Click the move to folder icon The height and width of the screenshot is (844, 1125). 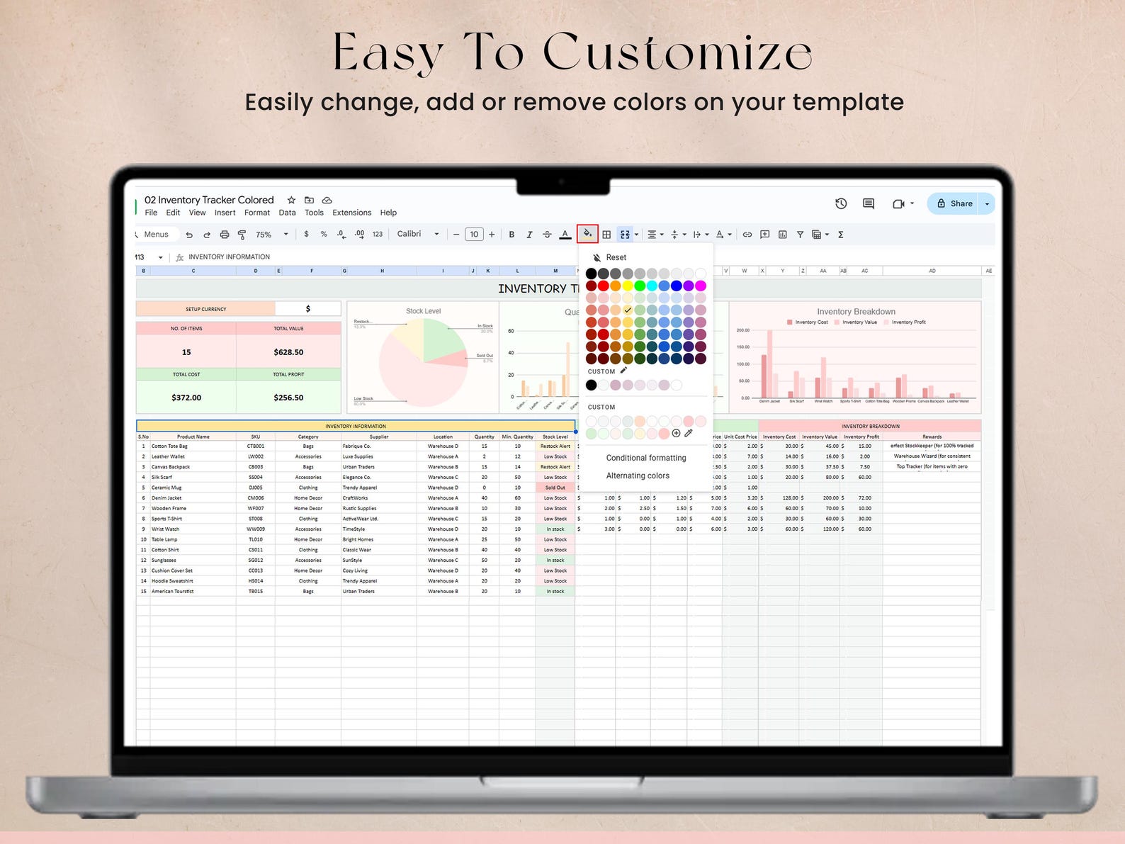click(x=309, y=200)
